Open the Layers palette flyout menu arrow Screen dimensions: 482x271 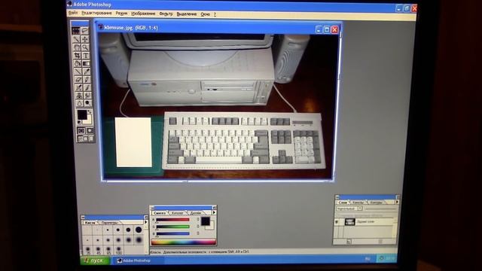pyautogui.click(x=397, y=202)
